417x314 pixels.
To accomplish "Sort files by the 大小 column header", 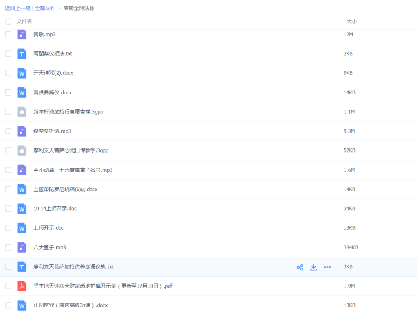I will coord(351,21).
